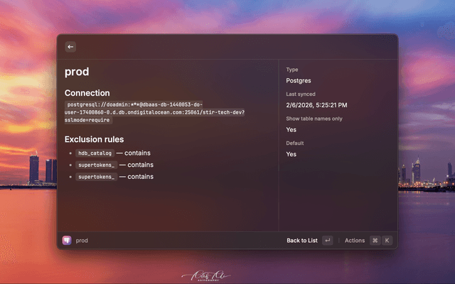455x284 pixels.
Task: Click the K key shortcut icon
Action: 387,241
